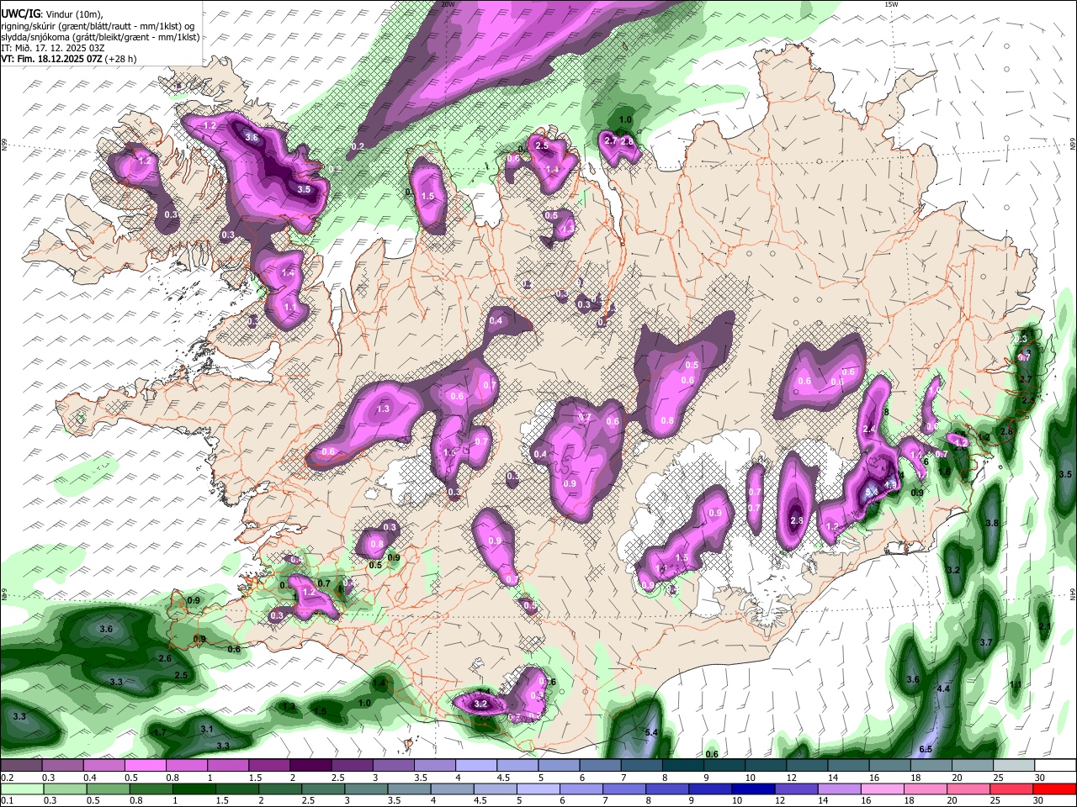
Task: Click the pale grey 25–30 snow scale swatch
Action: click(x=1015, y=766)
